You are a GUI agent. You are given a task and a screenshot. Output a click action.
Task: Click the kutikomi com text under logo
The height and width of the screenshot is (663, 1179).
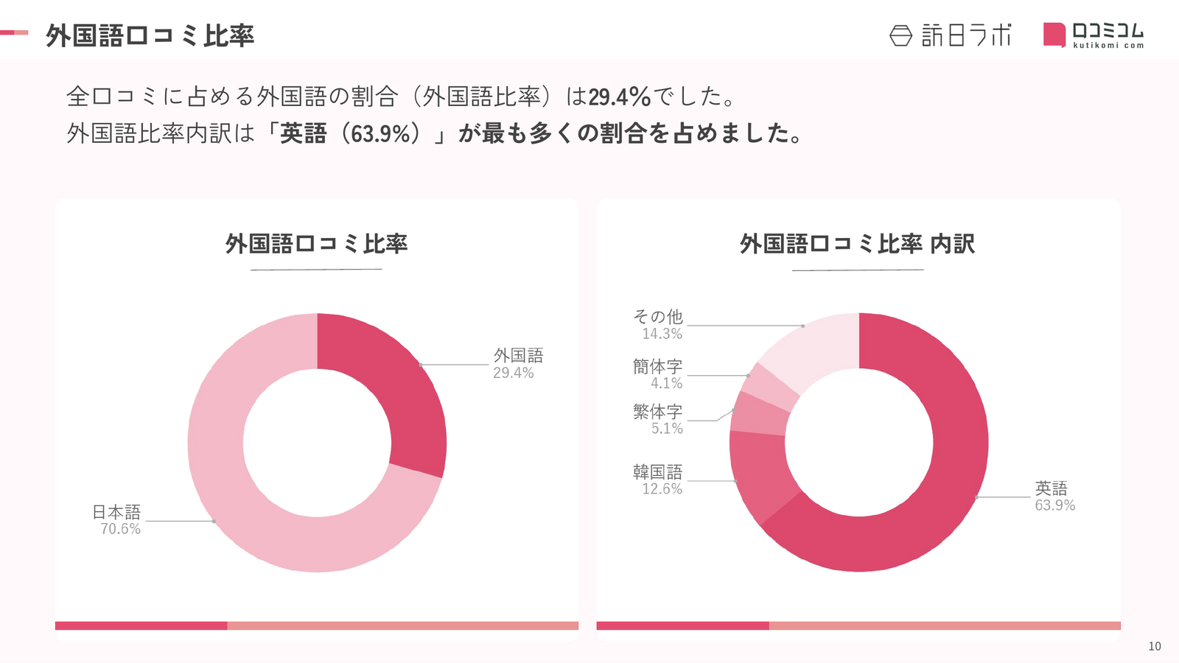point(1108,45)
